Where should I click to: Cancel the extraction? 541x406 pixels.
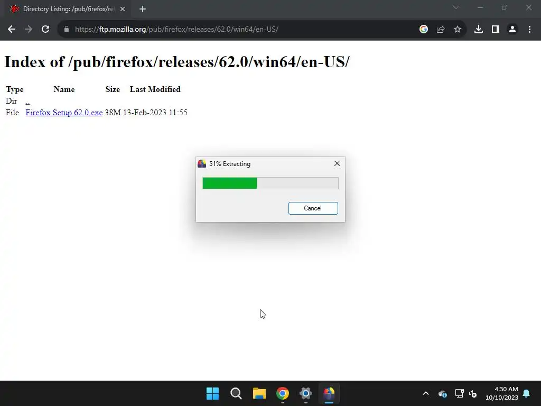pyautogui.click(x=313, y=208)
